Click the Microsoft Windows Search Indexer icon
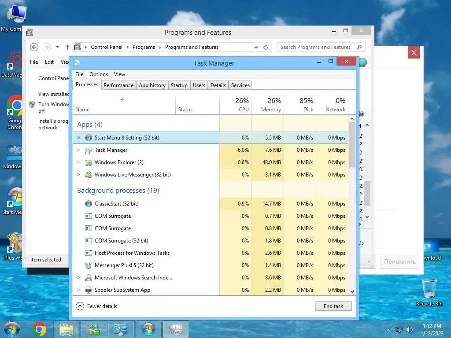 tap(88, 278)
